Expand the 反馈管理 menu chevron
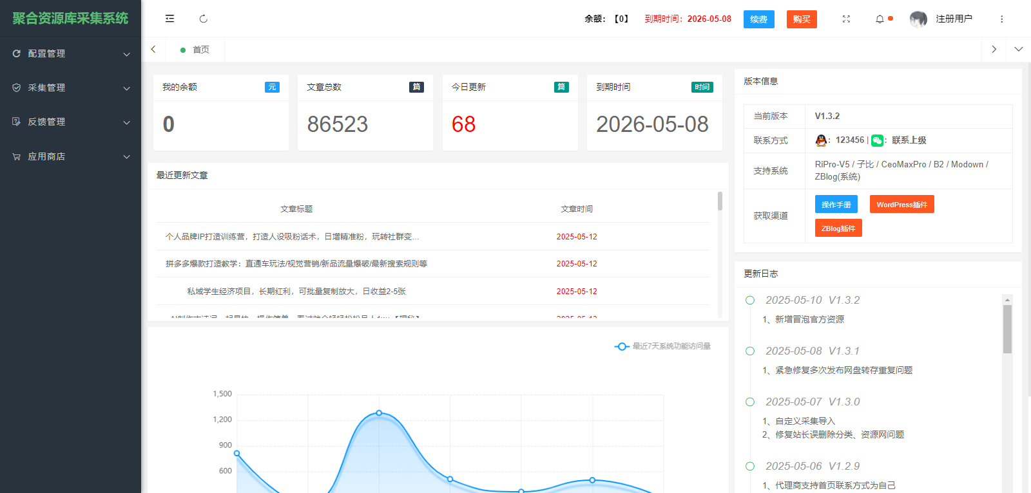Screen dimensions: 1031x493 pyautogui.click(x=127, y=122)
